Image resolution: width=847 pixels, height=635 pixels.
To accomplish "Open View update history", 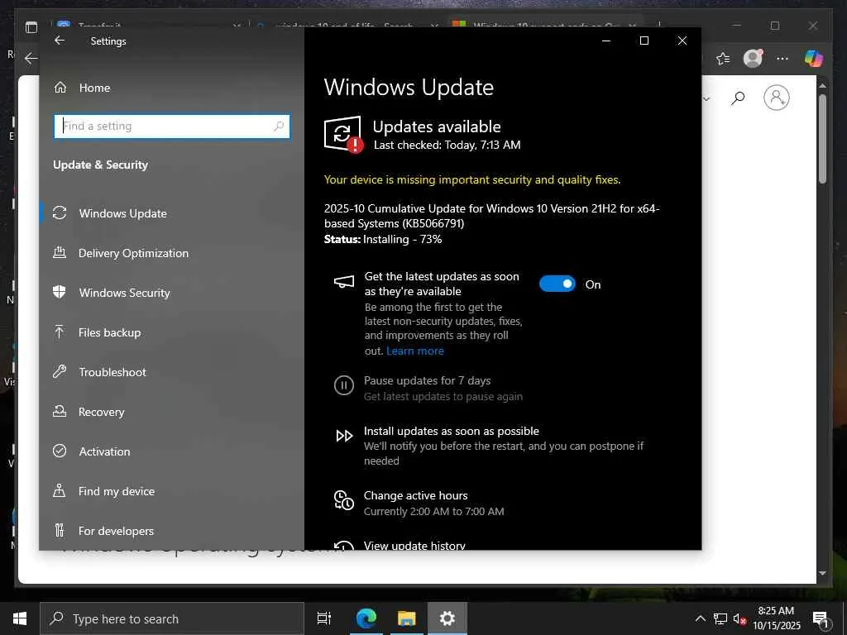I will click(x=414, y=546).
